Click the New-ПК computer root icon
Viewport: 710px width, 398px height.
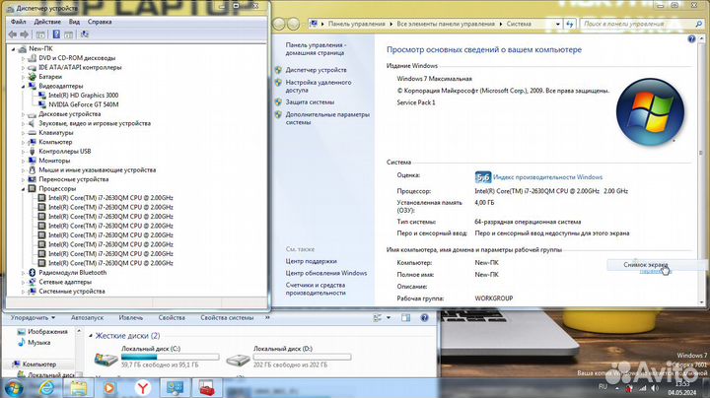[x=22, y=49]
